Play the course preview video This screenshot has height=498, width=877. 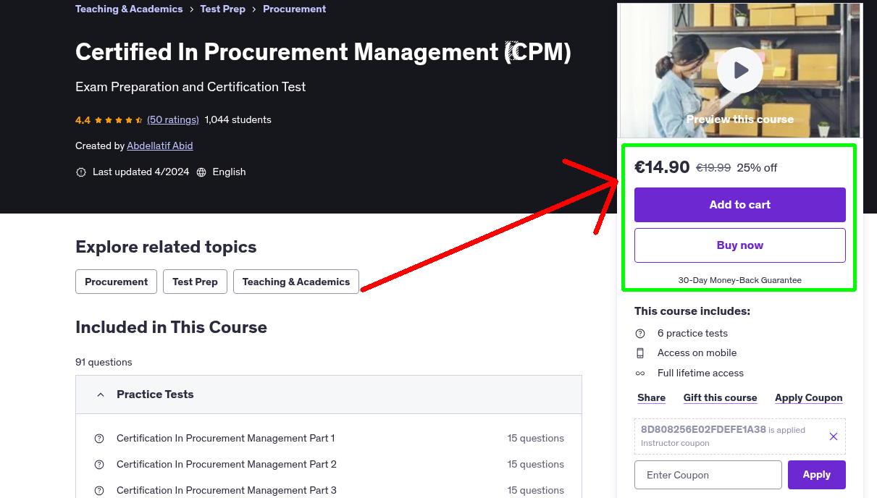[x=739, y=69]
